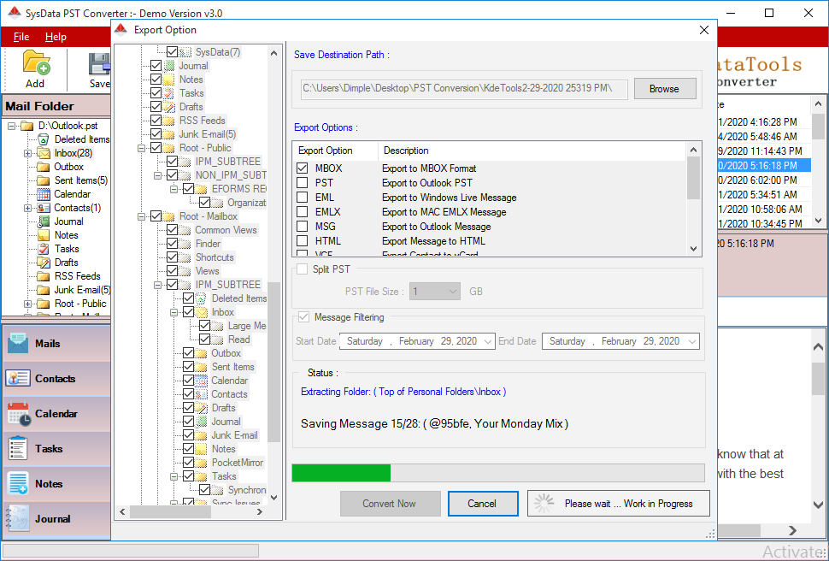Open the Journal panel icon

click(19, 517)
